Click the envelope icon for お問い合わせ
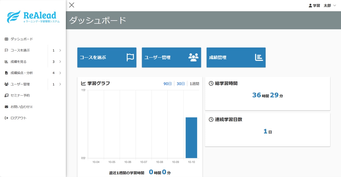 6,107
